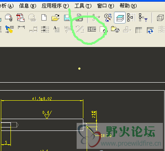Image resolution: width=165 pixels, height=151 pixels.
Task: Select the dimension creation tool icon
Action: [21, 27]
